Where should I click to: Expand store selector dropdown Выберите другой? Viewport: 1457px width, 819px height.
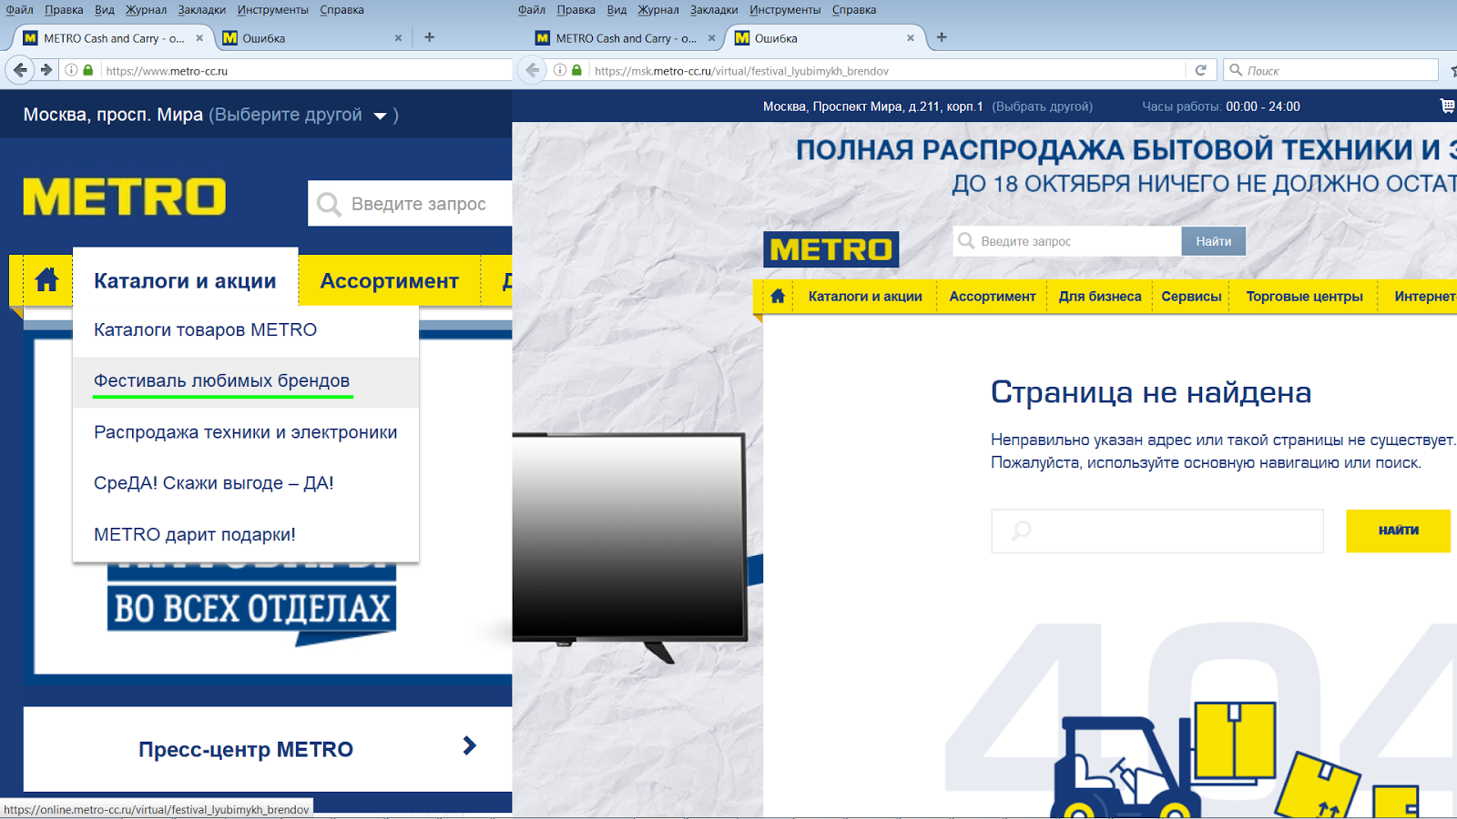(x=381, y=116)
